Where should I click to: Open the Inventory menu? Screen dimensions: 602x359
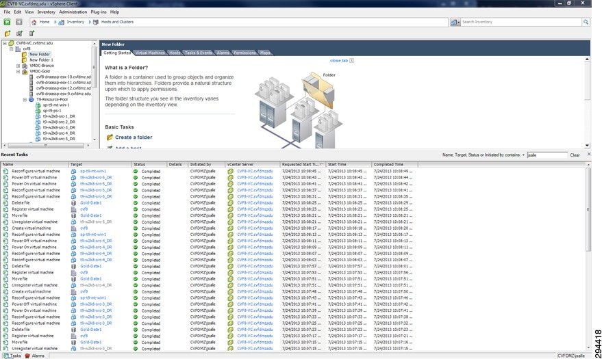click(x=46, y=12)
